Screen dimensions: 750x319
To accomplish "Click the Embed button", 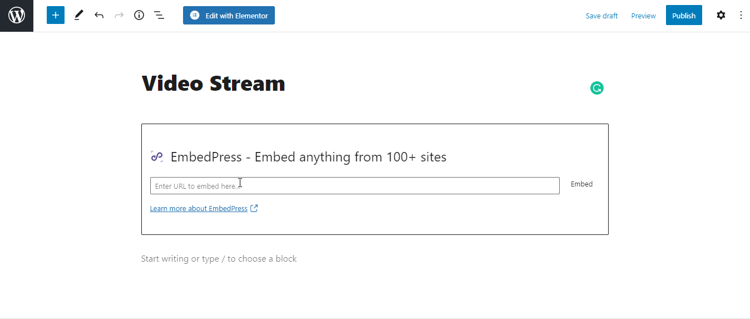I will tap(581, 184).
